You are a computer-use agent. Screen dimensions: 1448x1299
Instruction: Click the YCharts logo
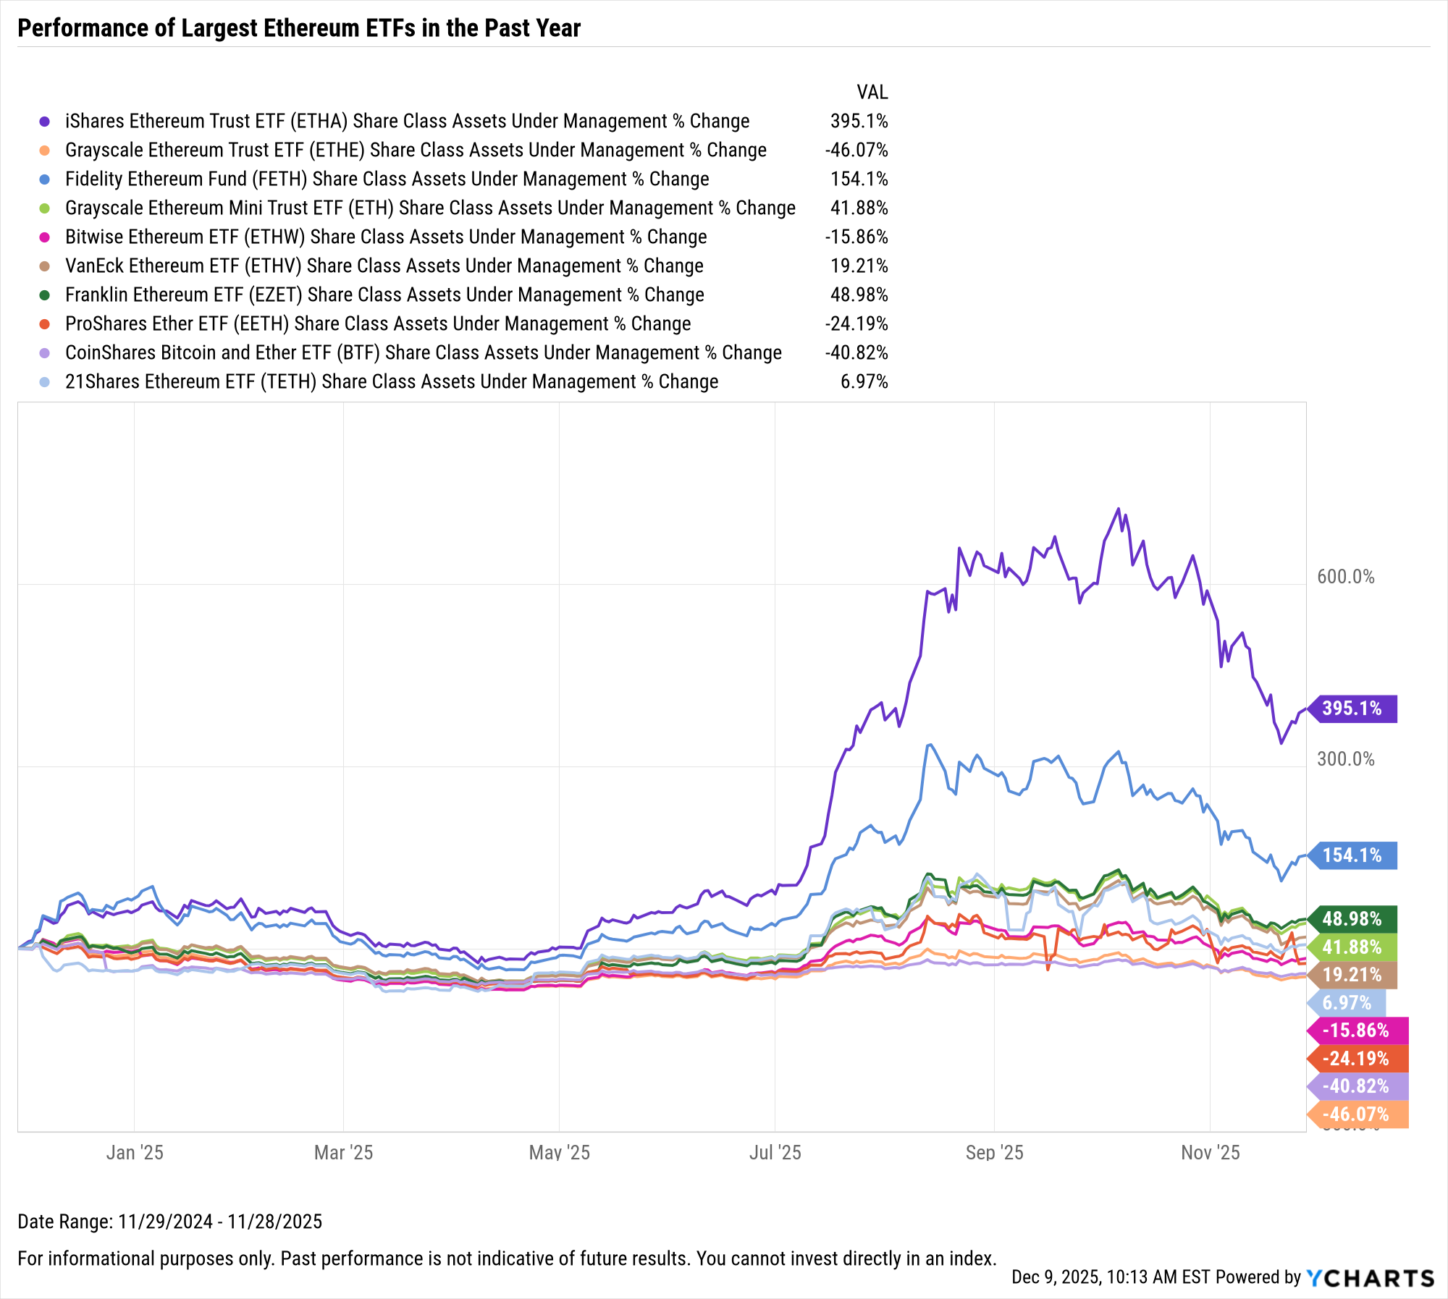1370,1278
